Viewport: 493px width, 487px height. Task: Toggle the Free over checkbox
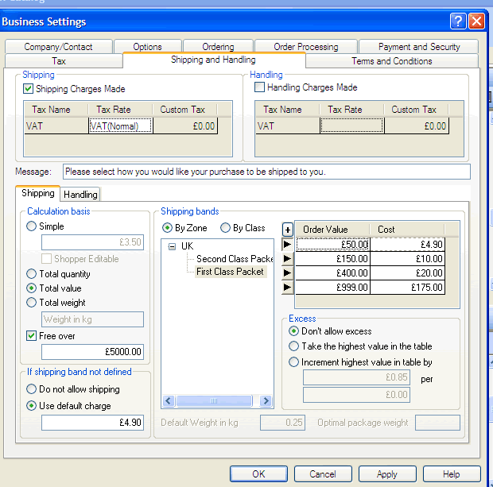pos(32,336)
